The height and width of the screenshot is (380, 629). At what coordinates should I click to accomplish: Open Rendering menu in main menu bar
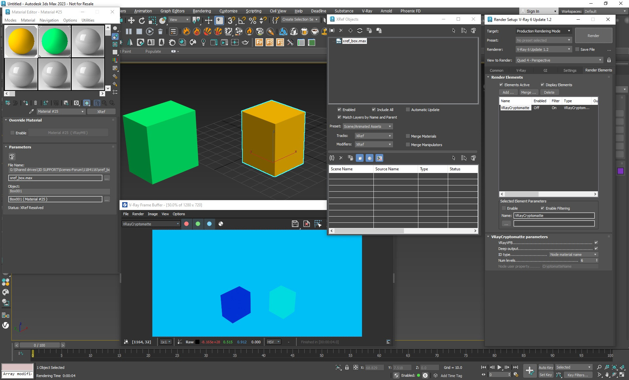tap(202, 11)
